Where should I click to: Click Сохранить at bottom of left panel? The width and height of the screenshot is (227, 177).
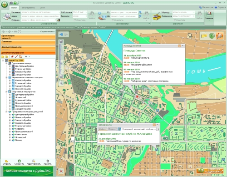tap(19, 162)
